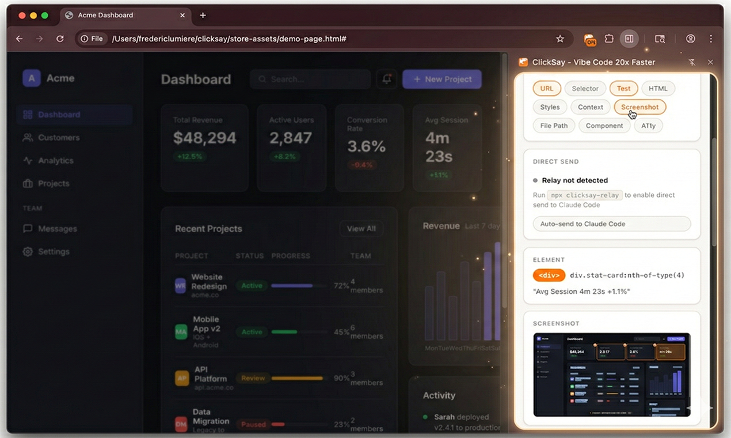
Task: Go back using the browser back arrow
Action: coord(19,39)
